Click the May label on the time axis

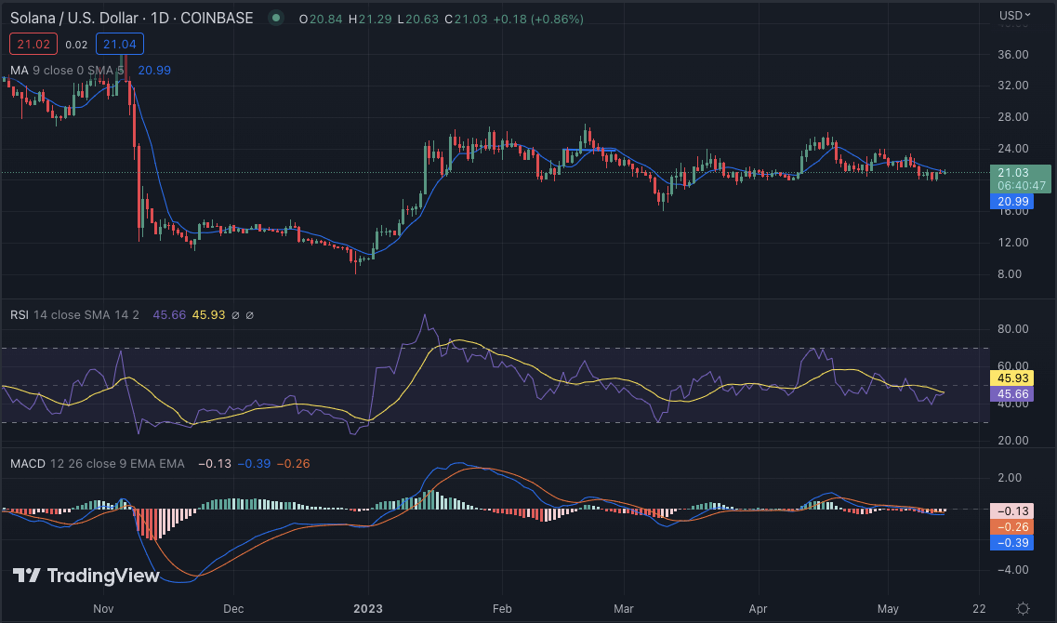(x=888, y=609)
